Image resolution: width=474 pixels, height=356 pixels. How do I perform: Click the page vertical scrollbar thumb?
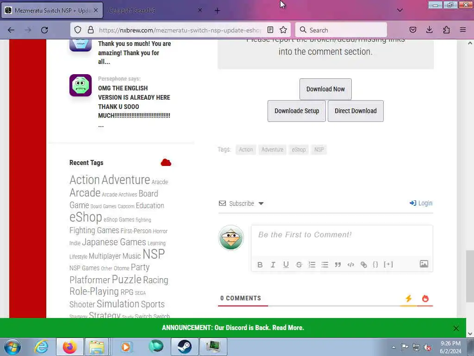470,276
